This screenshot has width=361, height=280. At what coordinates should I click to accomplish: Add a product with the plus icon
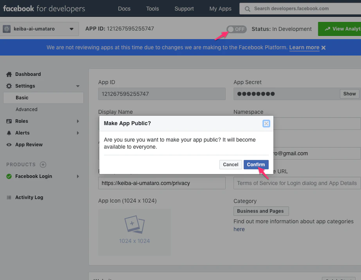43,164
